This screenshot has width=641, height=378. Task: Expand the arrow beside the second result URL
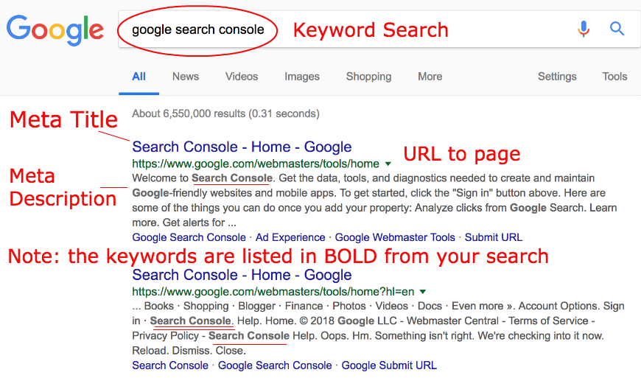click(423, 291)
